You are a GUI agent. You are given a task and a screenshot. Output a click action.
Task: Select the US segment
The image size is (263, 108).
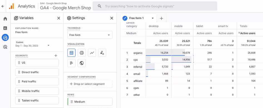pyautogui.click(x=37, y=63)
